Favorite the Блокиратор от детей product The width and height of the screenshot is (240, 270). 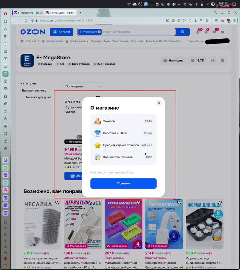179,202
